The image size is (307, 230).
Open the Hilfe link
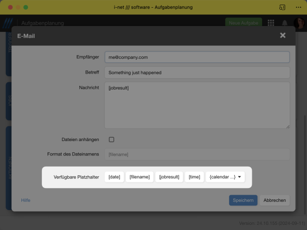click(x=26, y=200)
